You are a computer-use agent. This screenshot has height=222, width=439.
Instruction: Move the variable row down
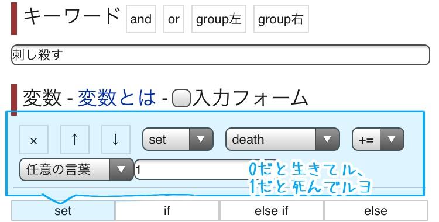click(x=116, y=140)
